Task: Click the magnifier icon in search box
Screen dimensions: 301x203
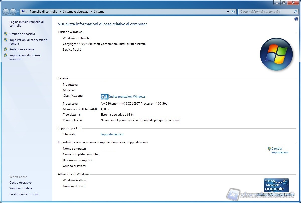Action: point(295,12)
